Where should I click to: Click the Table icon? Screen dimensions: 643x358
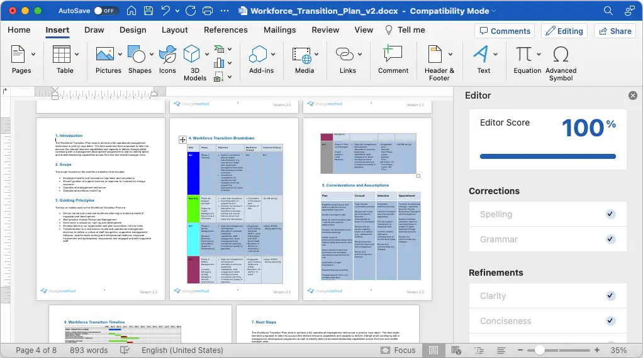[x=62, y=54]
